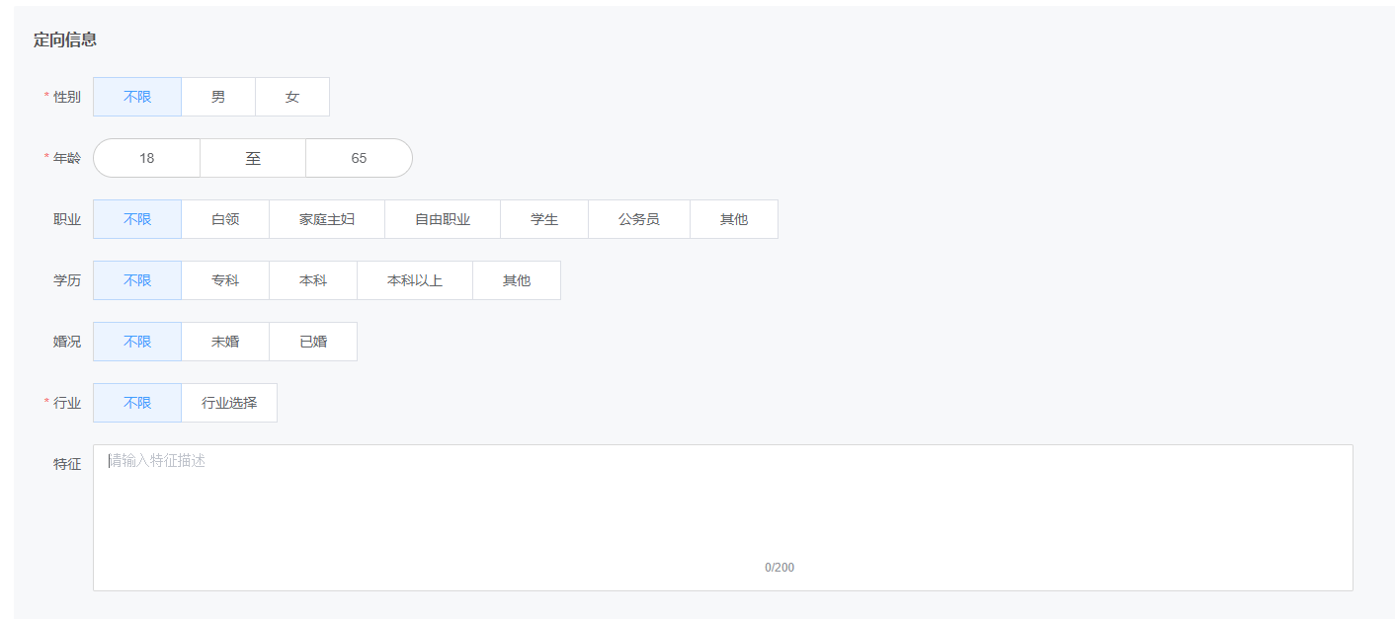Select 男 for gender
The width and height of the screenshot is (1395, 619).
[218, 97]
